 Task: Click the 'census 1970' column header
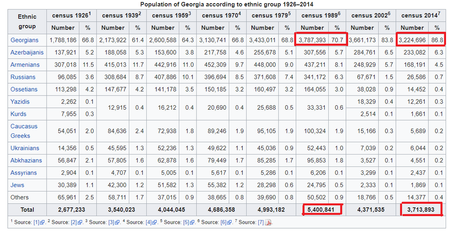coord(221,15)
